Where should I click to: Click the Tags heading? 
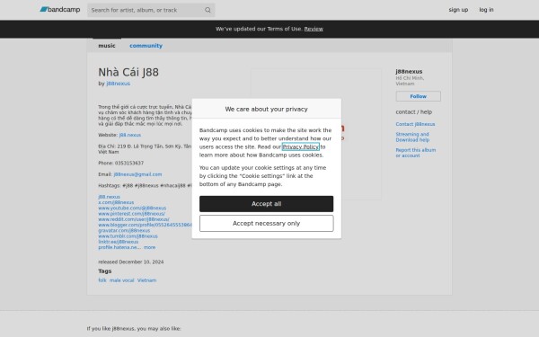[x=105, y=271]
